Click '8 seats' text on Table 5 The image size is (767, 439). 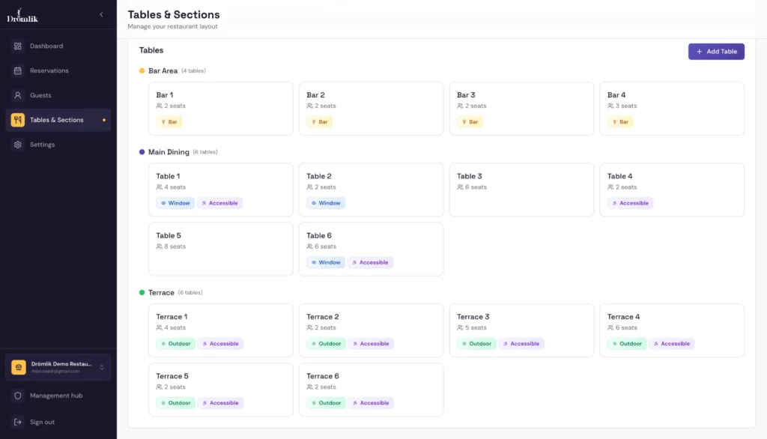click(175, 246)
